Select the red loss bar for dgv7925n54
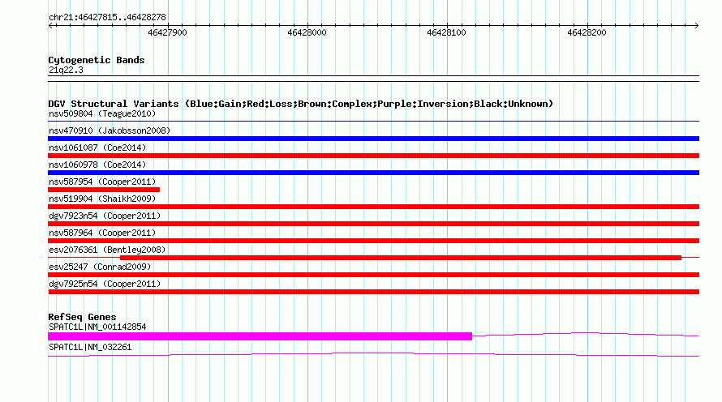722x402 pixels. [x=373, y=292]
